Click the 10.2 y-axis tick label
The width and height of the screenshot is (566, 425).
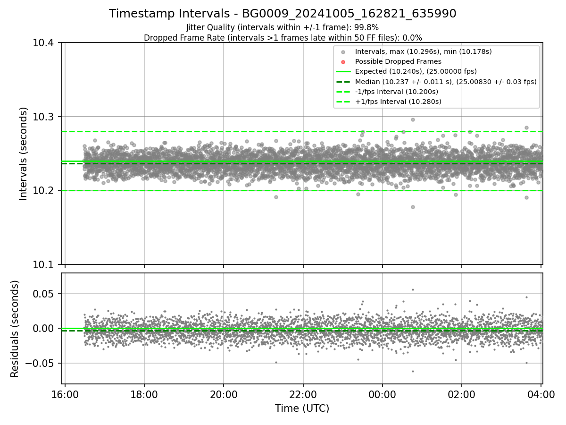pos(44,191)
